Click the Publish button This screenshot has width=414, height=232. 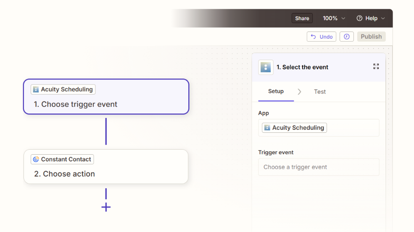[371, 37]
